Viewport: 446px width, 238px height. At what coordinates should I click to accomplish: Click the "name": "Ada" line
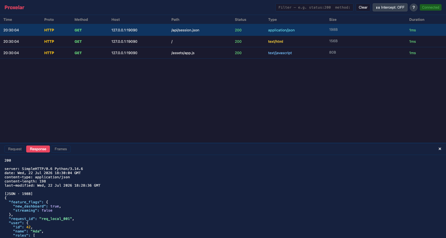pyautogui.click(x=28, y=231)
